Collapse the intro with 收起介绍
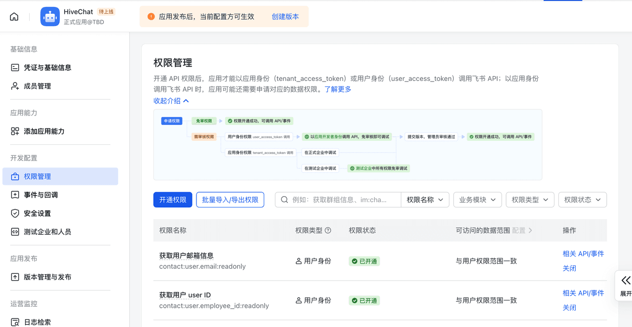Image resolution: width=632 pixels, height=327 pixels. click(171, 101)
